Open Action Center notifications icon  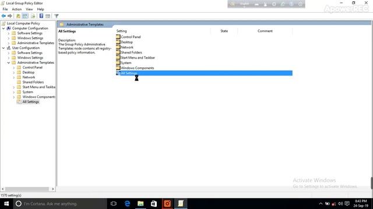(x=347, y=204)
